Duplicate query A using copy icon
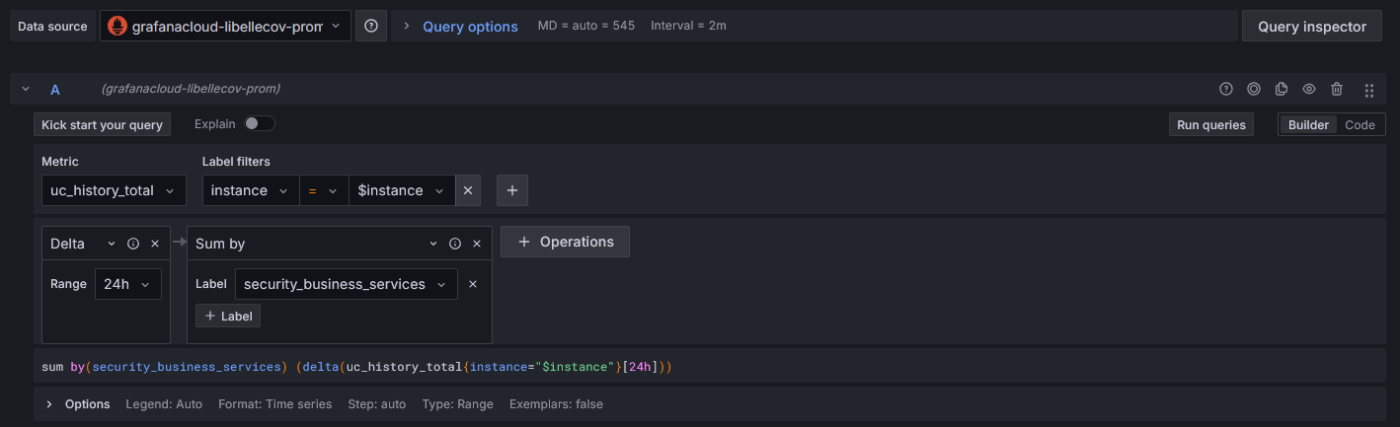This screenshot has height=427, width=1400. click(1282, 89)
